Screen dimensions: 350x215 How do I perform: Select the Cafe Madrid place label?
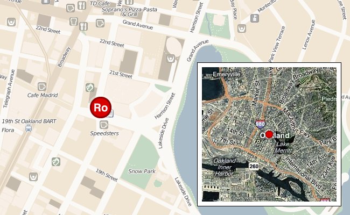(x=43, y=95)
